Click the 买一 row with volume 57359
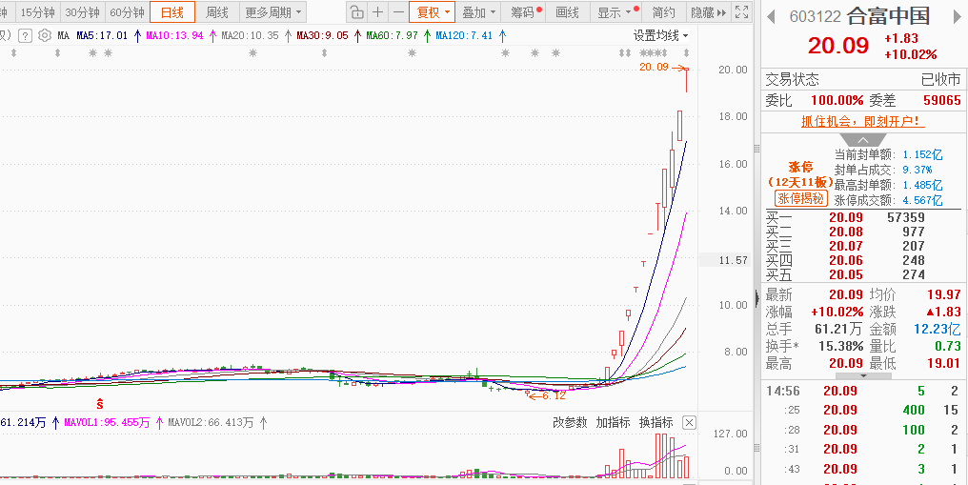 [x=863, y=217]
